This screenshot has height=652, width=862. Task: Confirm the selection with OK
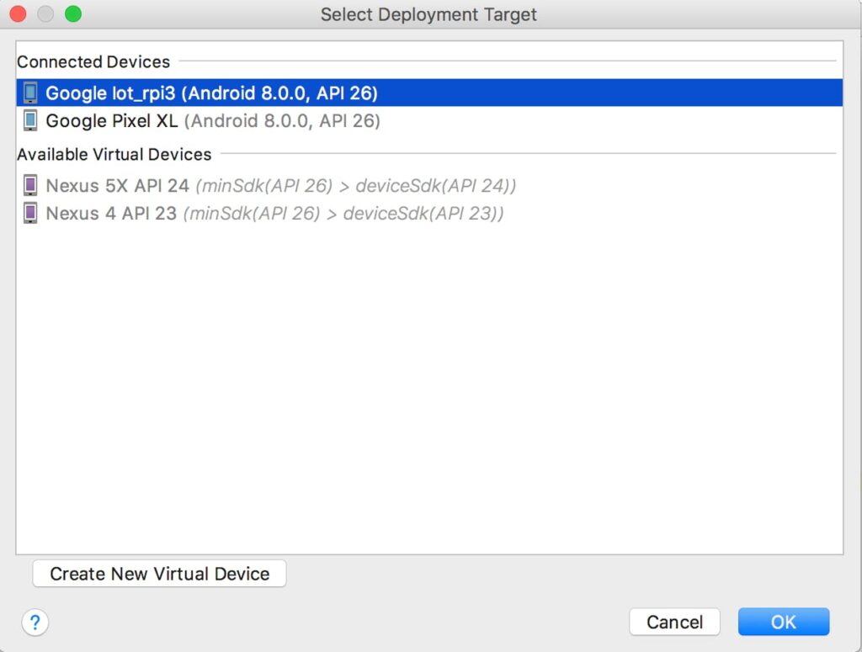783,622
